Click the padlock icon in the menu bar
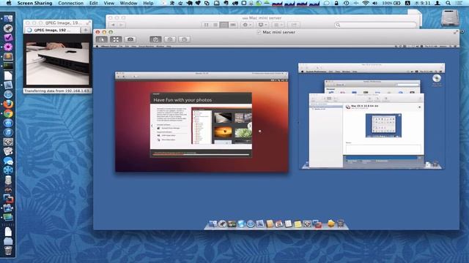The image size is (469, 263). coord(336,3)
